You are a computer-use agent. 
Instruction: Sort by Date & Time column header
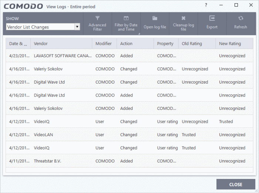coord(18,44)
